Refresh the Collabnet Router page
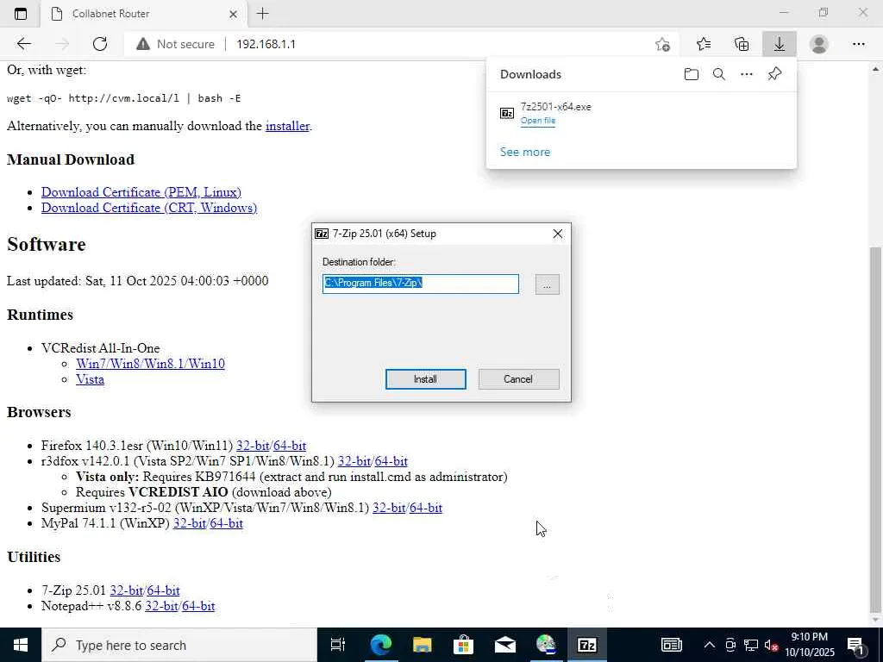883x662 pixels. pos(100,44)
